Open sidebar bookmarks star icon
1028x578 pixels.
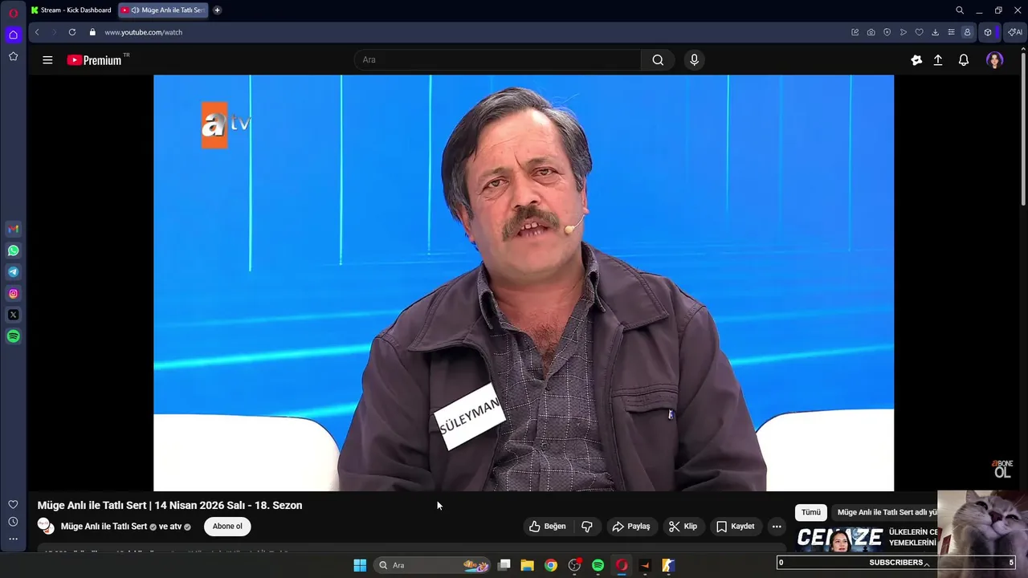tap(13, 56)
